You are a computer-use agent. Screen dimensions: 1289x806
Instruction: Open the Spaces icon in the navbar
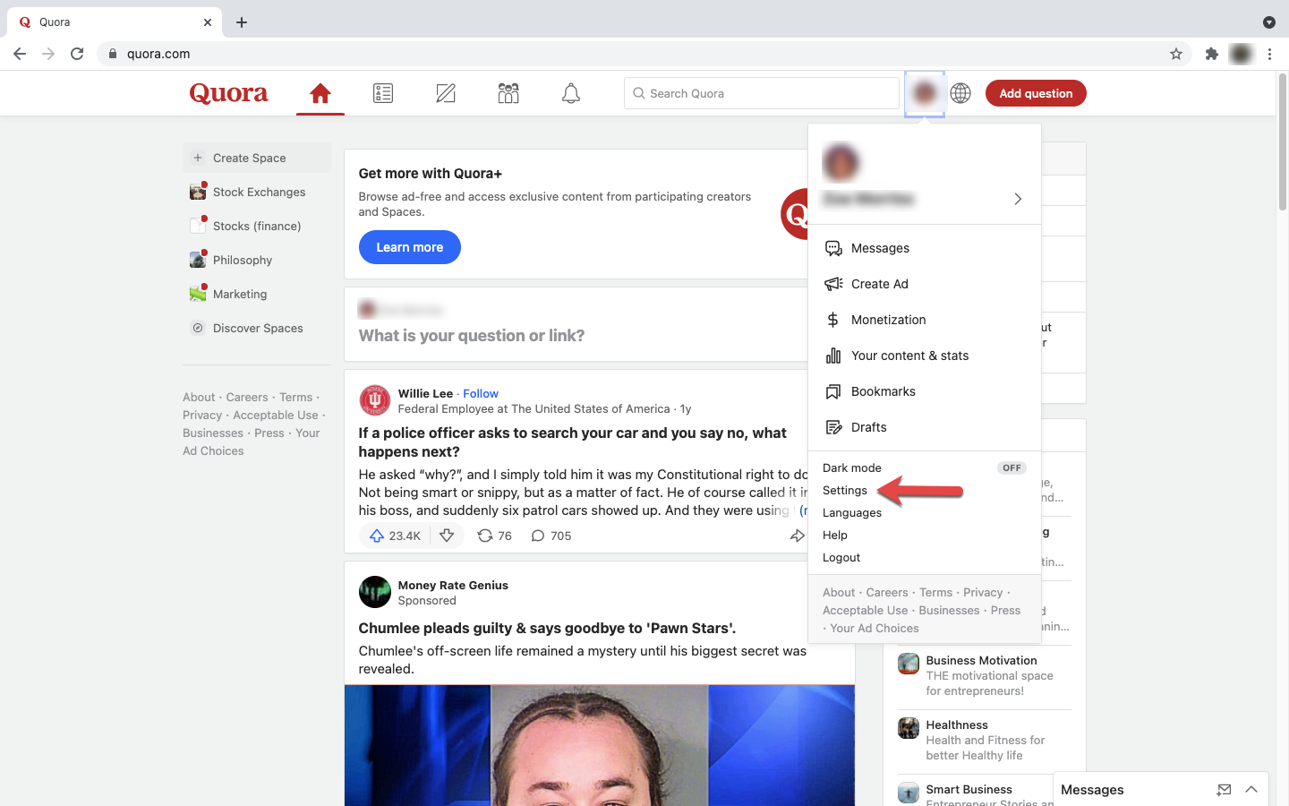[x=508, y=92]
